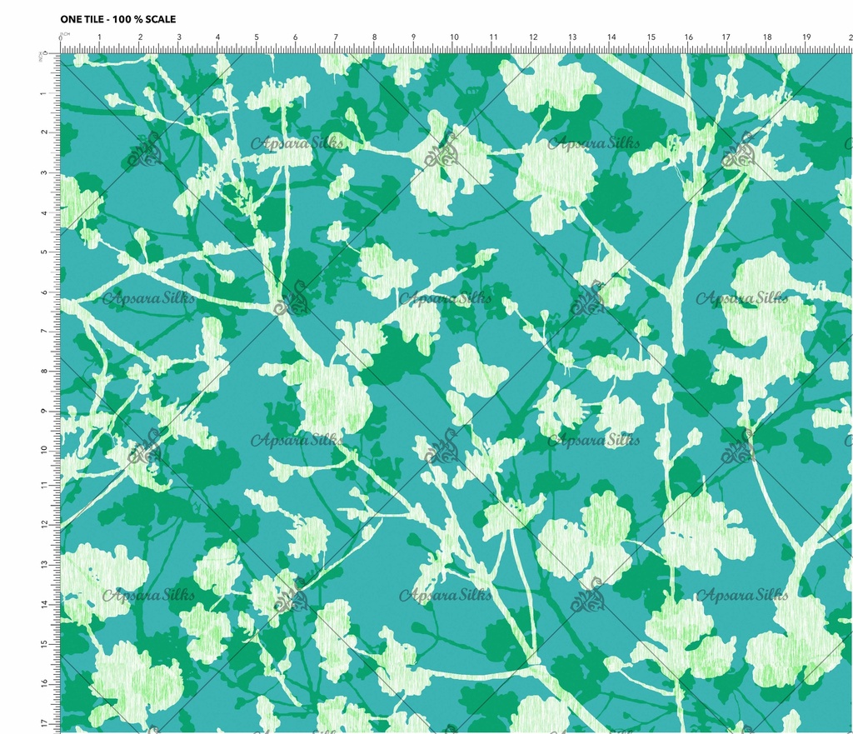Viewport: 853px width, 734px height.
Task: Click the 'ONE TILE - 100 % SCALE' title
Action: pos(118,18)
